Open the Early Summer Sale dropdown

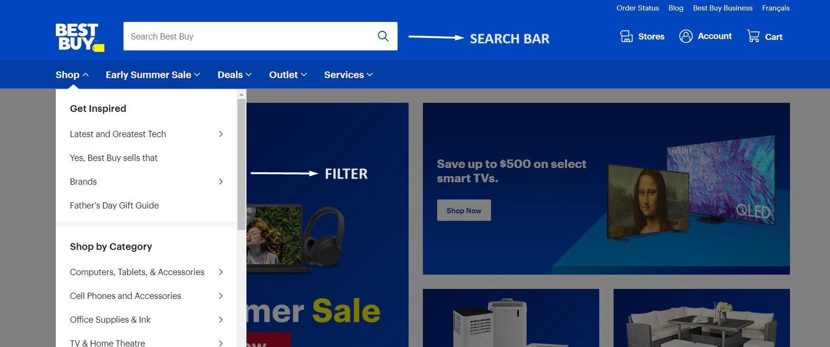[153, 75]
